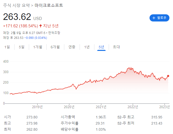Screen dimensions: 173x134
Task: Click the 시가 value 273.80
Action: point(32,117)
